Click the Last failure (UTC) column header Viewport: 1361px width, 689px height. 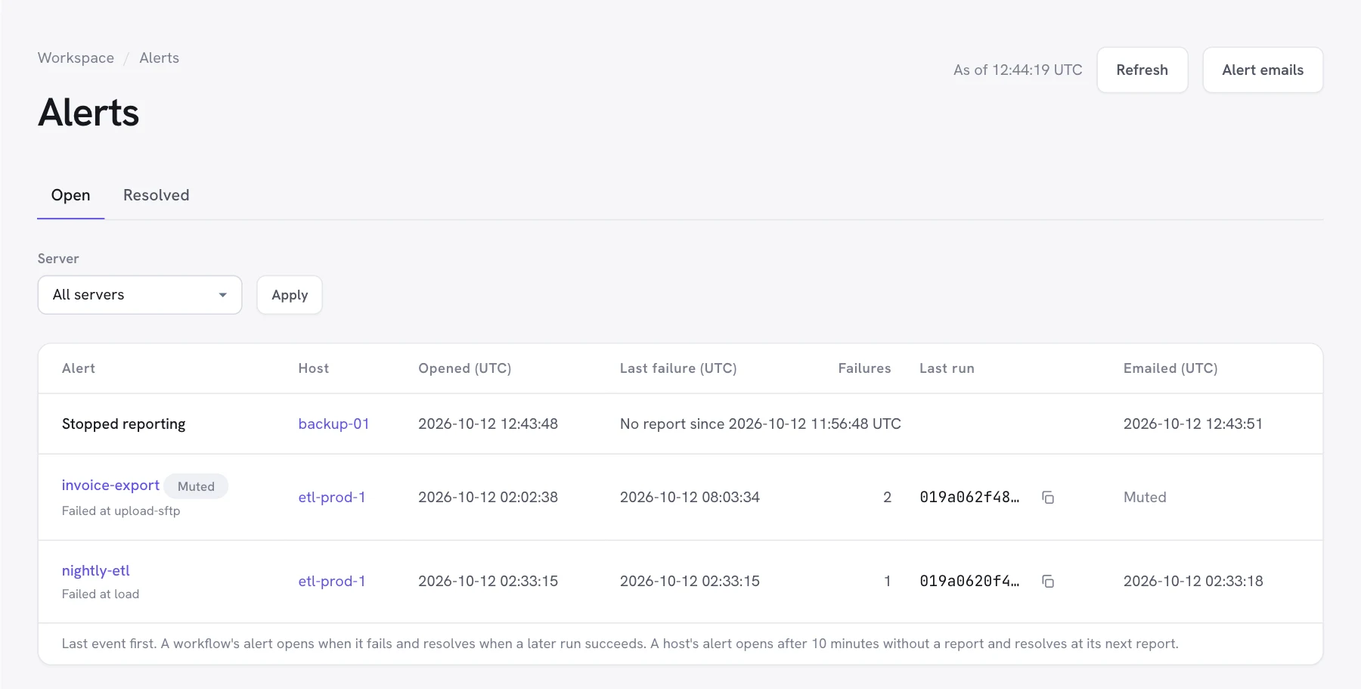[678, 368]
